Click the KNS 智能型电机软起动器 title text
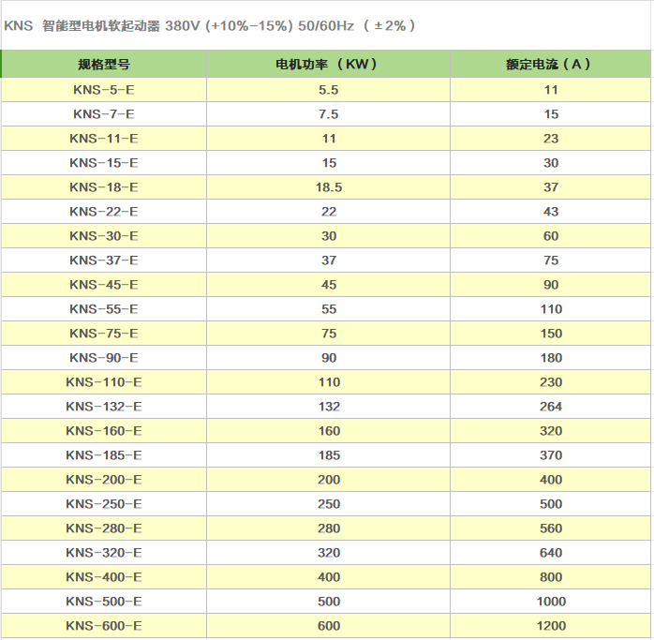This screenshot has width=654, height=640. click(210, 26)
